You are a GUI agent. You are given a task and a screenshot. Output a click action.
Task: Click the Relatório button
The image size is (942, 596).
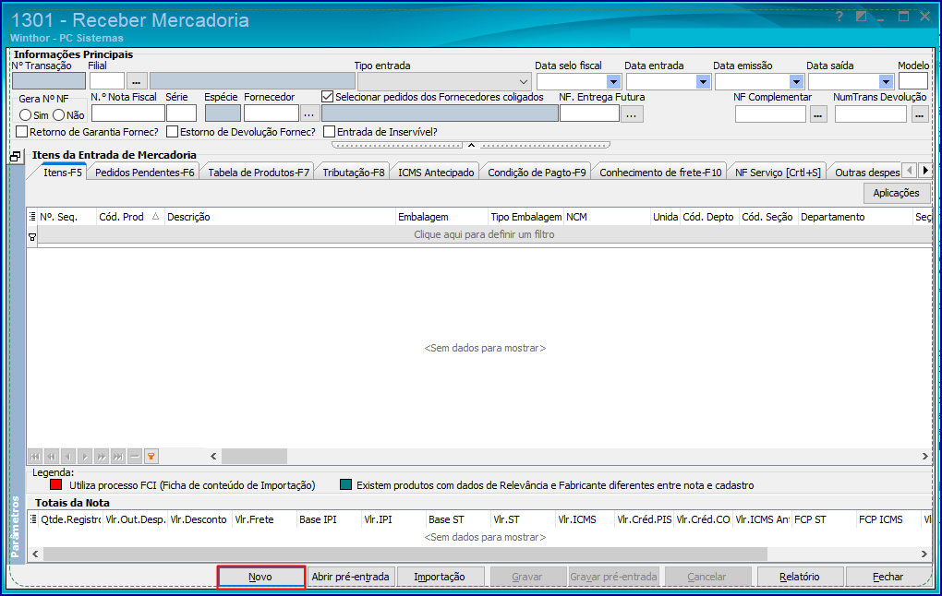pos(799,577)
